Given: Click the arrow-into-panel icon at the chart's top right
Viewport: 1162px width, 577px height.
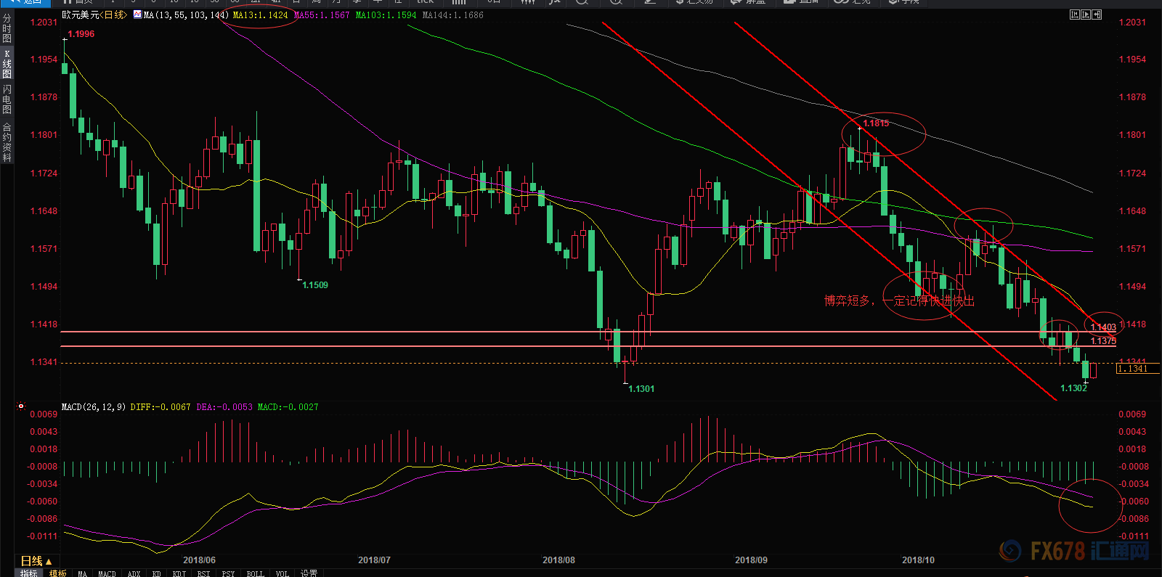Looking at the screenshot, I should 1097,15.
